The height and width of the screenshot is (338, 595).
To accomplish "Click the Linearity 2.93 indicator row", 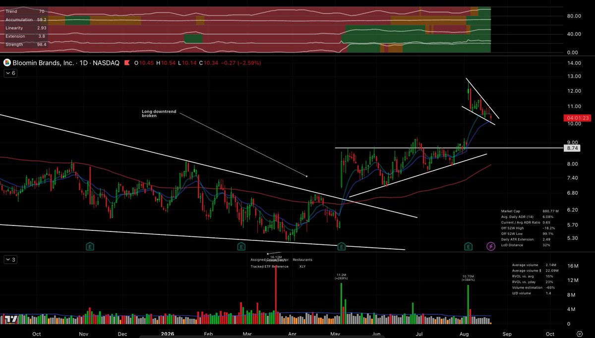I will tap(25, 28).
